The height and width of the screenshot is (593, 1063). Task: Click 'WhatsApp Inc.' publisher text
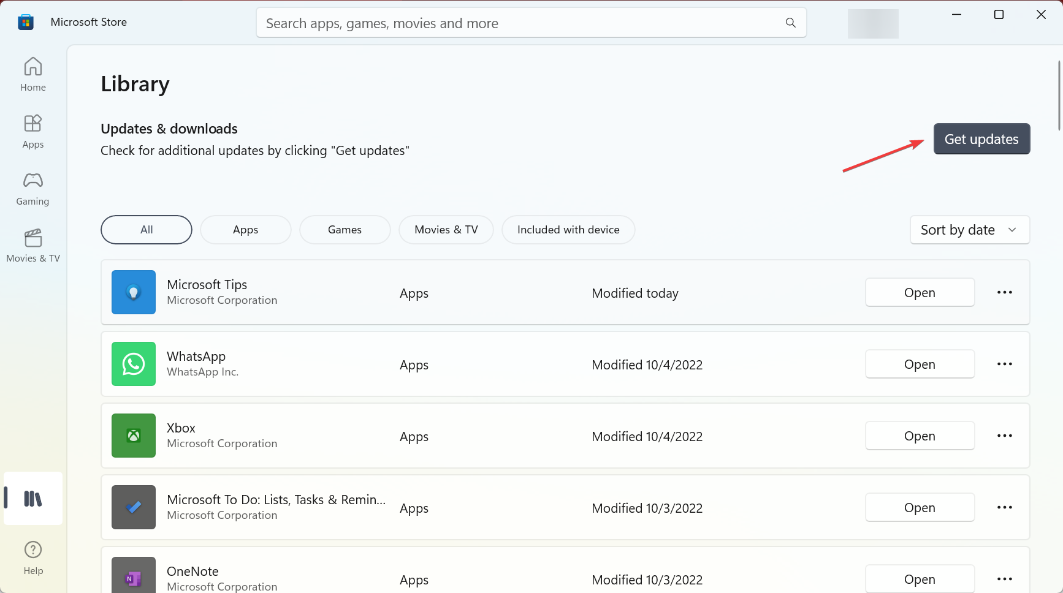203,372
